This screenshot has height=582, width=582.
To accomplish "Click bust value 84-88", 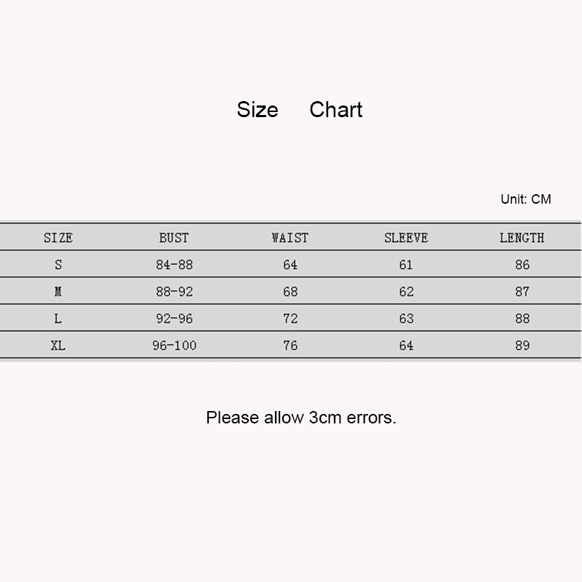I will point(174,265).
